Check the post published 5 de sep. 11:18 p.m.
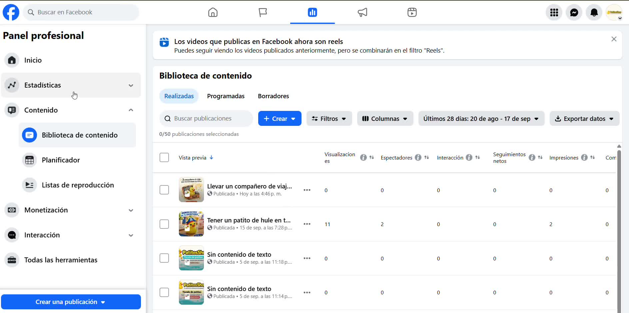Image resolution: width=629 pixels, height=313 pixels. tap(164, 258)
